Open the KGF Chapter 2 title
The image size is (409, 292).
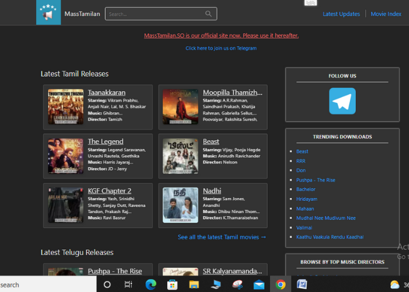[109, 190]
